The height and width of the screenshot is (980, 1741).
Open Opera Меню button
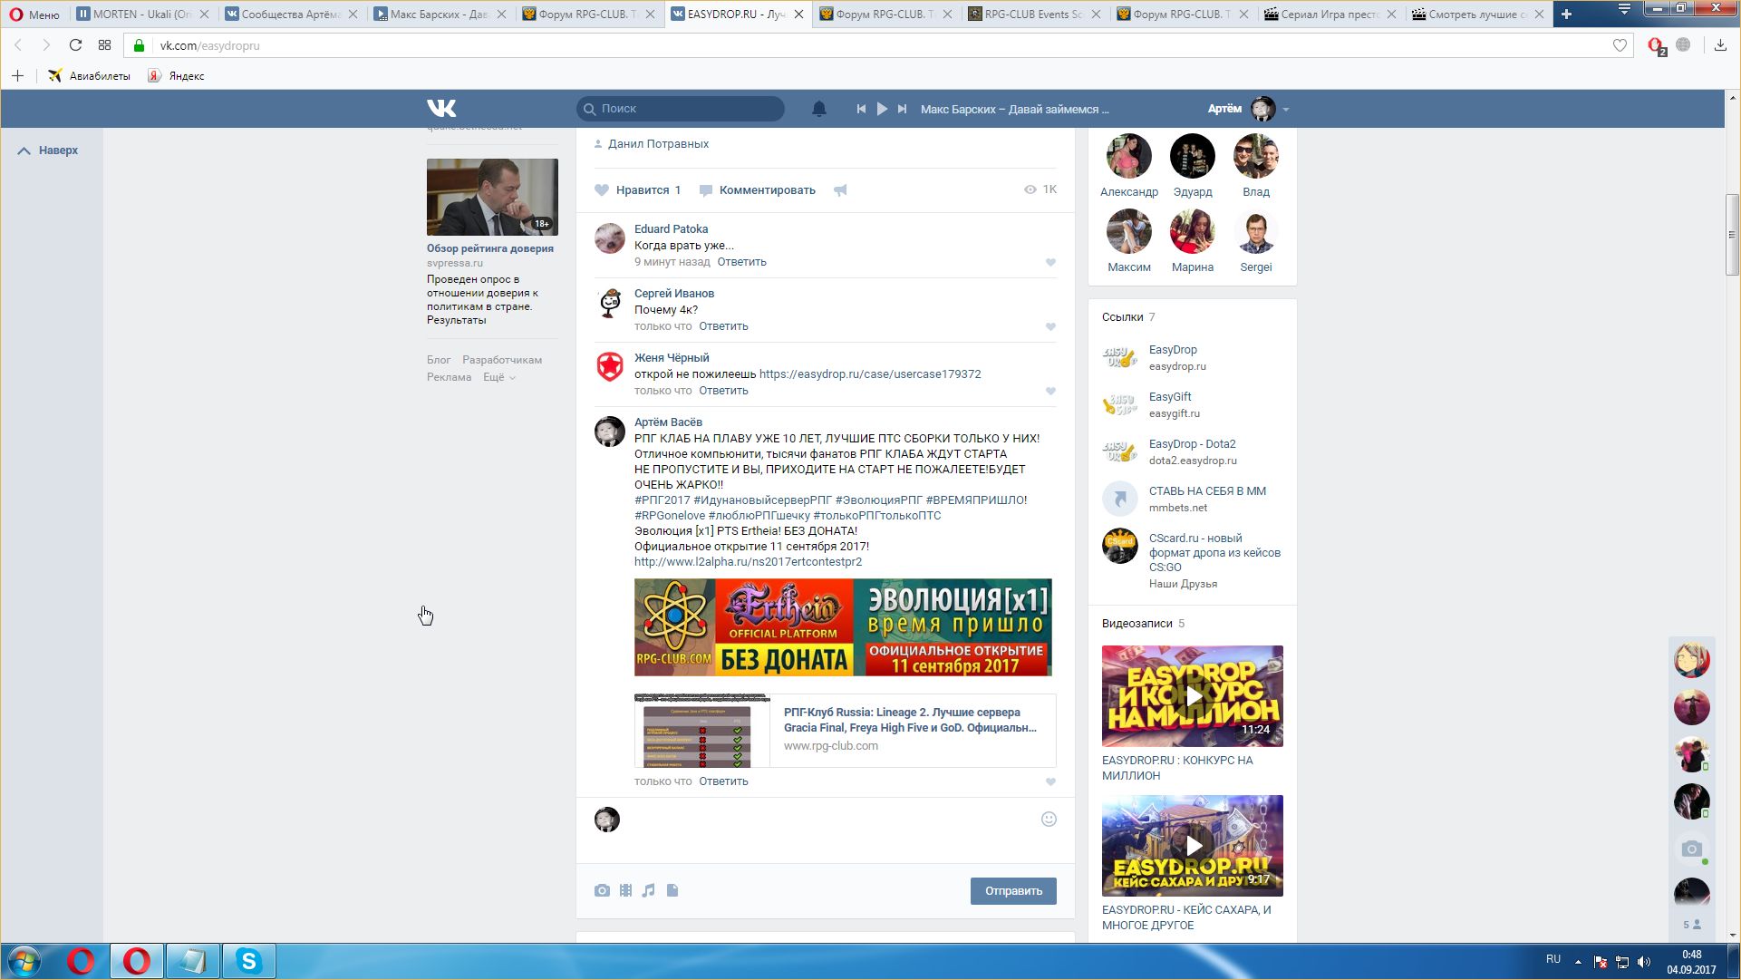34,15
